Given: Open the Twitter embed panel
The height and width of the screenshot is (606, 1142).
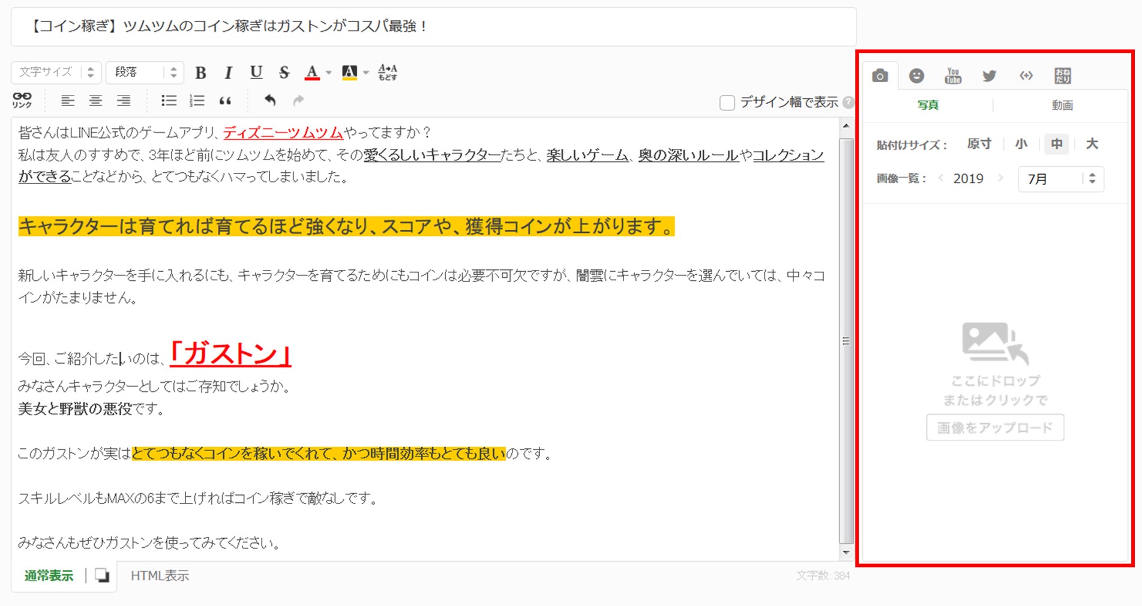Looking at the screenshot, I should (990, 76).
